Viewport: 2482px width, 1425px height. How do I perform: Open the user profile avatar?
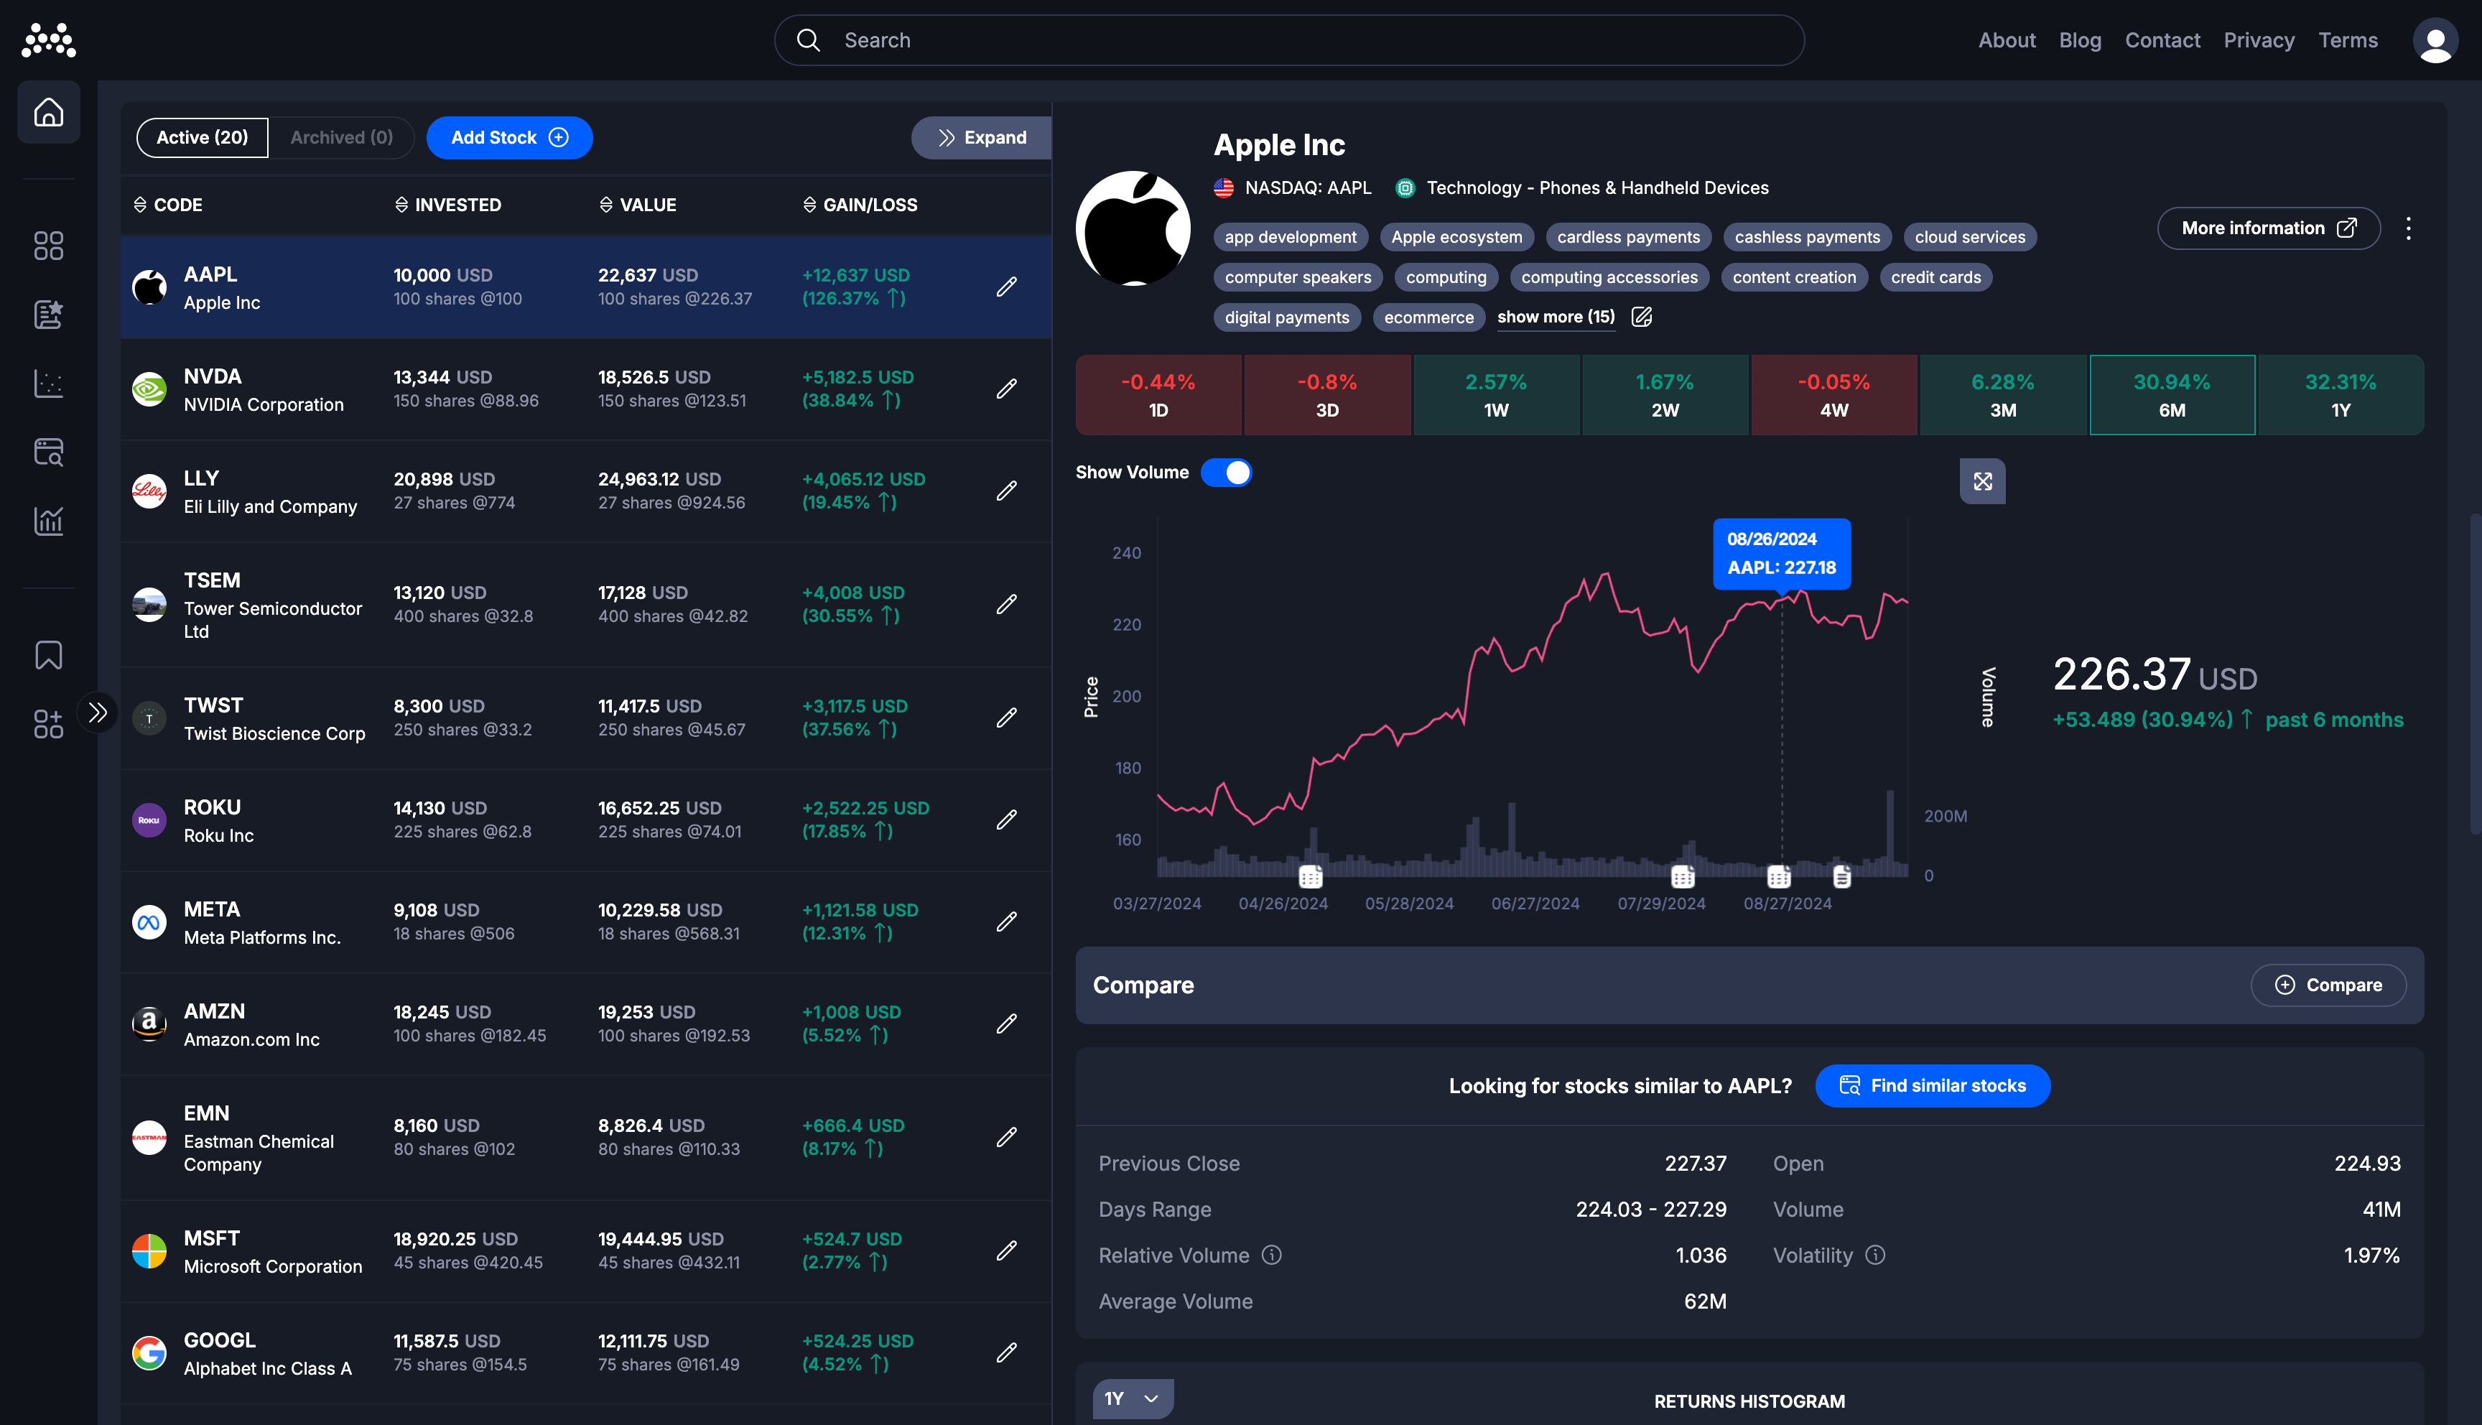tap(2435, 40)
